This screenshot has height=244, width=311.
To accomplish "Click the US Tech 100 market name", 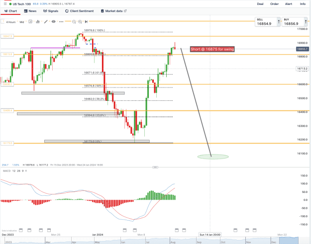I will (x=22, y=4).
